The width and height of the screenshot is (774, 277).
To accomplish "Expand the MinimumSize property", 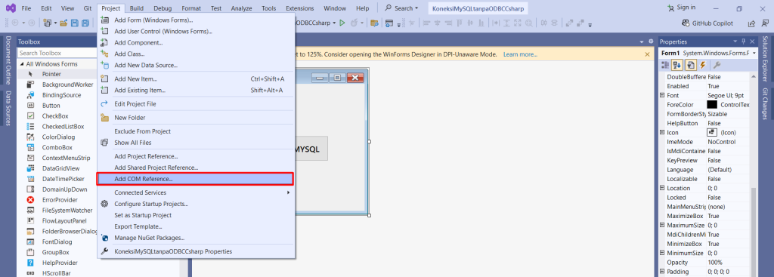I will tap(662, 254).
